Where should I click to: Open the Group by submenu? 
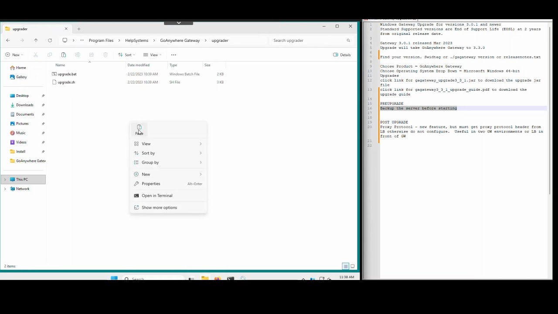168,162
